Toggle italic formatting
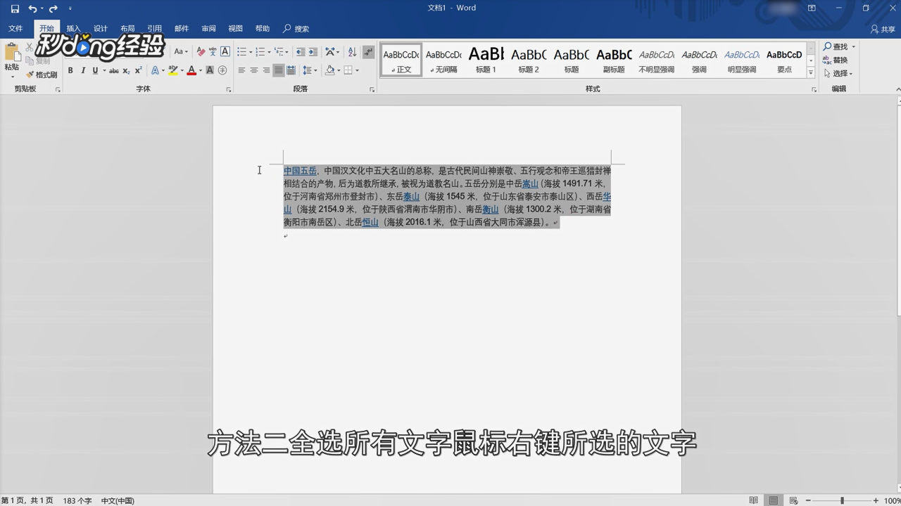This screenshot has width=901, height=506. click(83, 70)
